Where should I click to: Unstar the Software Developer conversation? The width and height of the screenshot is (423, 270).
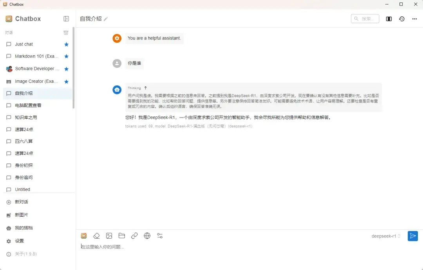[66, 69]
